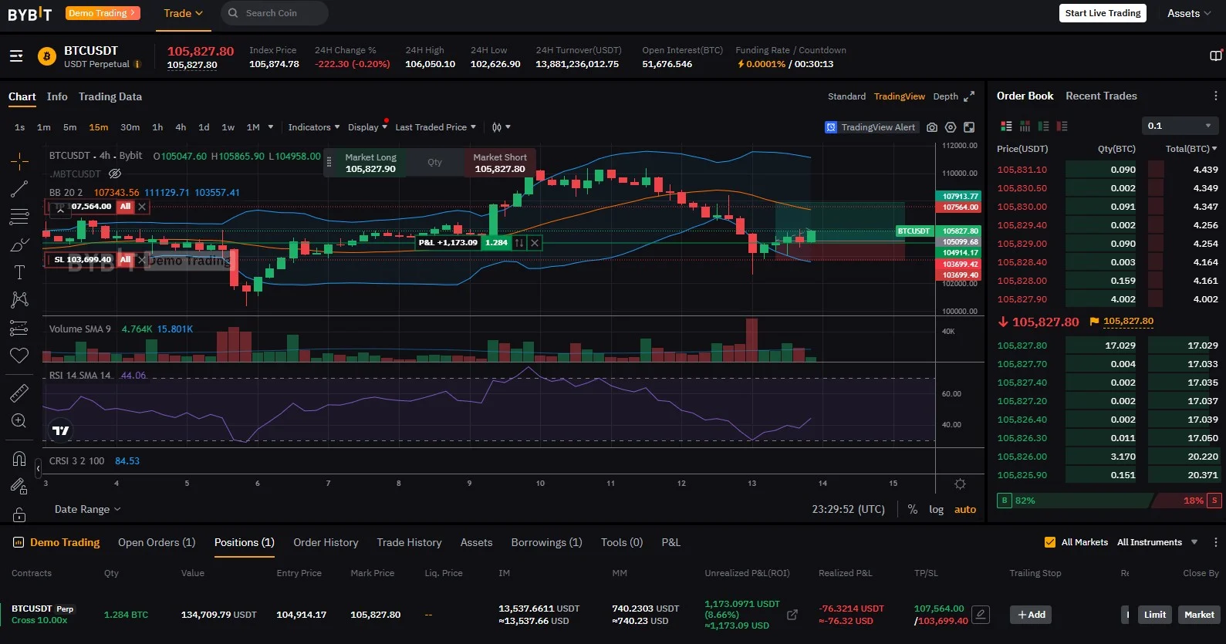Open the chart patterns tool

(x=19, y=299)
